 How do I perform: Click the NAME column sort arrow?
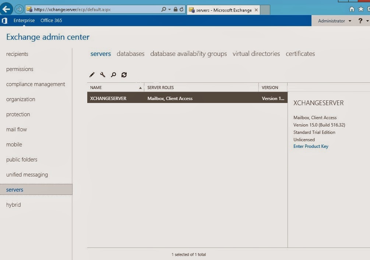(x=140, y=88)
